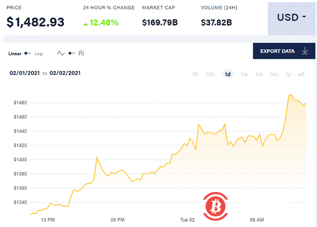The width and height of the screenshot is (317, 227).
Task: Switch to the 12h time range
Action: (x=210, y=74)
